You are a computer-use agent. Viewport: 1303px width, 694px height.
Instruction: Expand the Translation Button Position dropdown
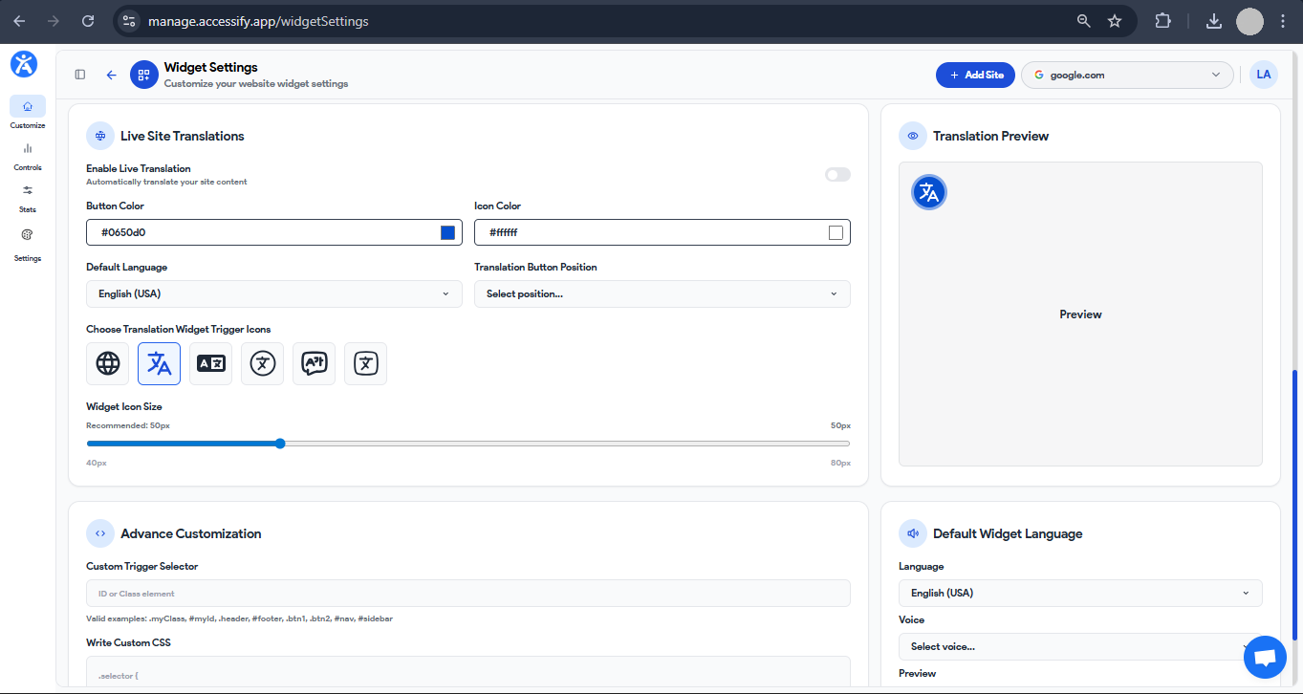[x=662, y=293]
